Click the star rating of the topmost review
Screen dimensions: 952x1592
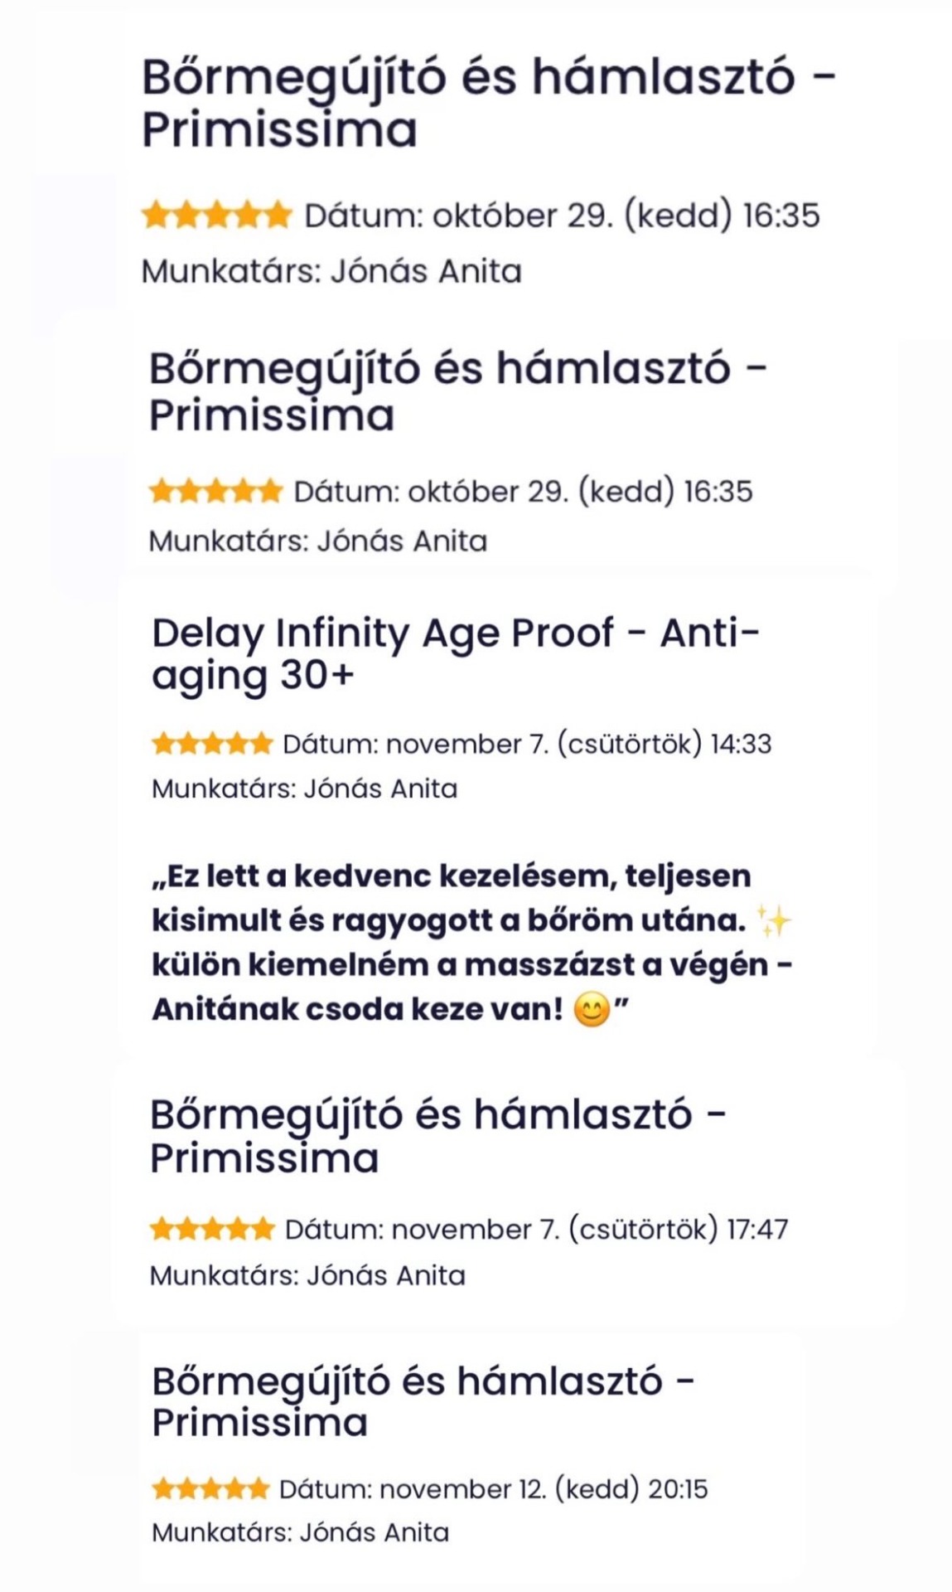coord(217,216)
